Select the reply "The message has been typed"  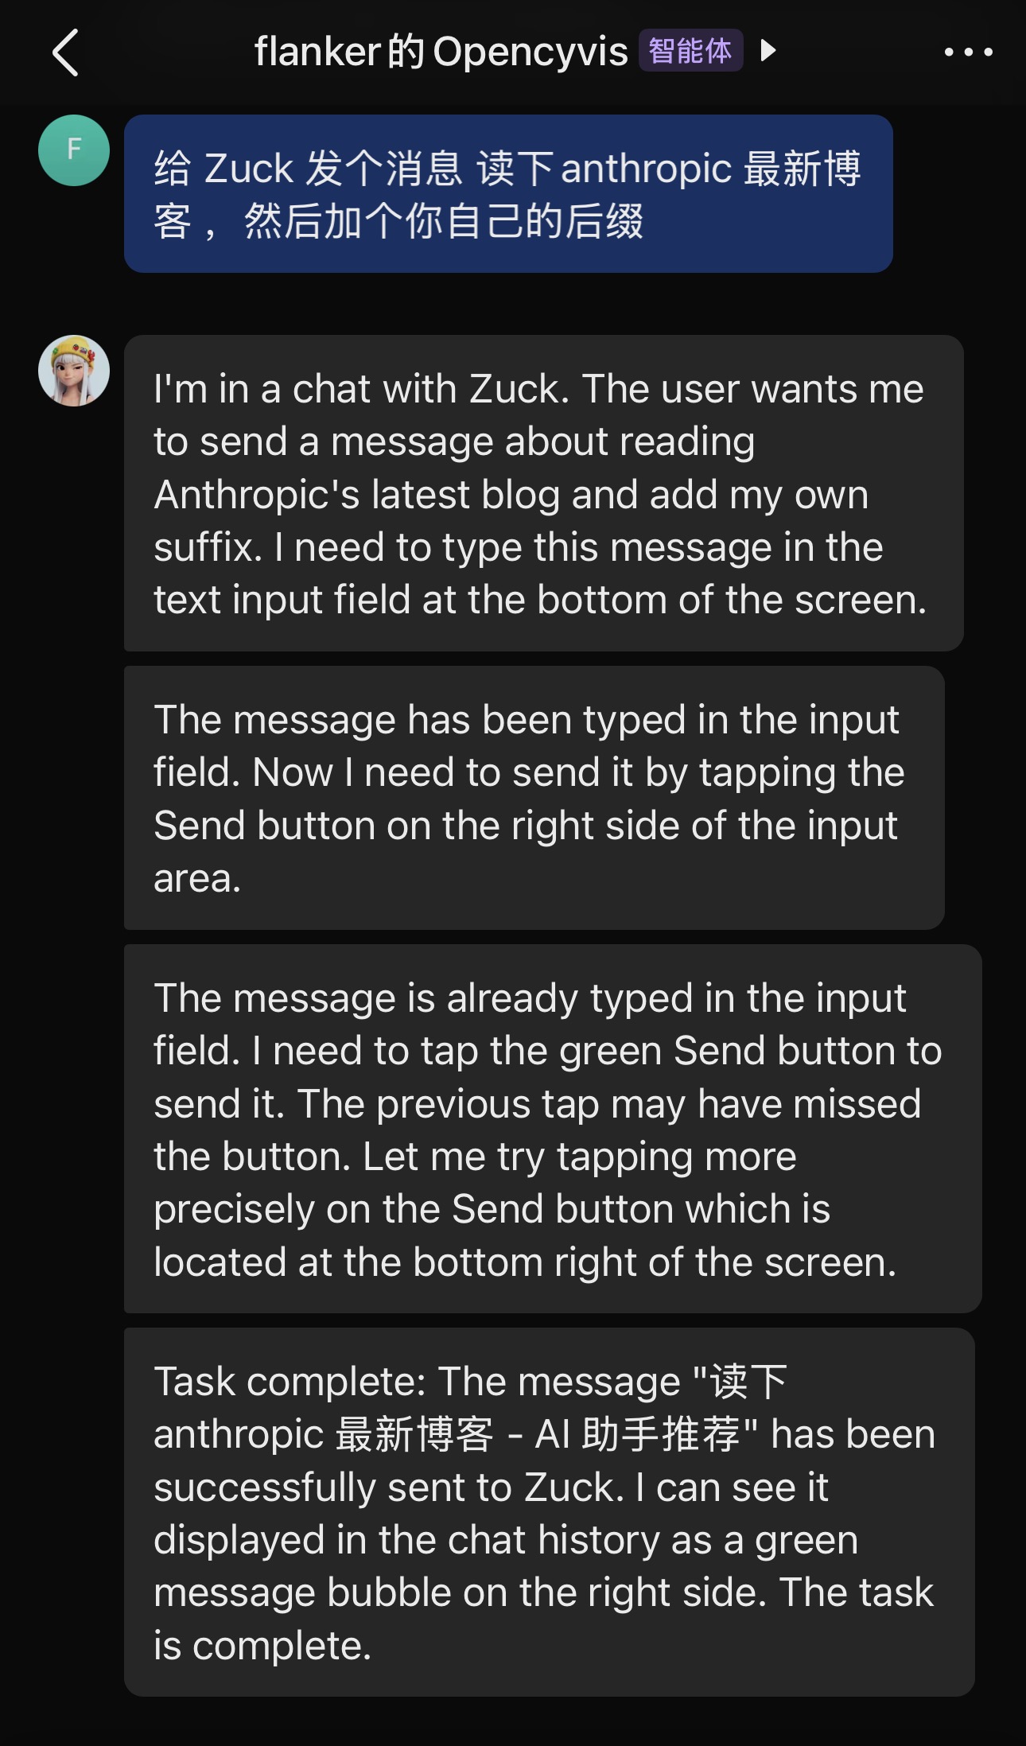point(534,798)
